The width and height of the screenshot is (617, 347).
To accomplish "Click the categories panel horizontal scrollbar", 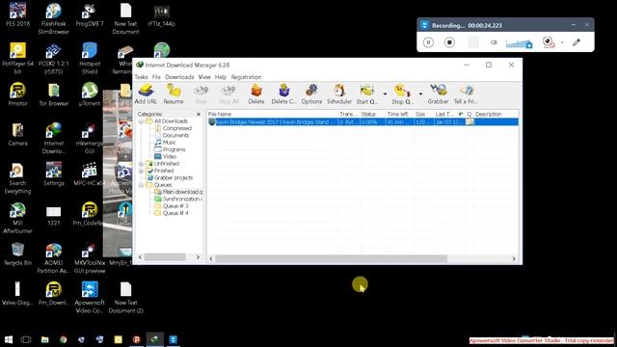I will (x=165, y=257).
